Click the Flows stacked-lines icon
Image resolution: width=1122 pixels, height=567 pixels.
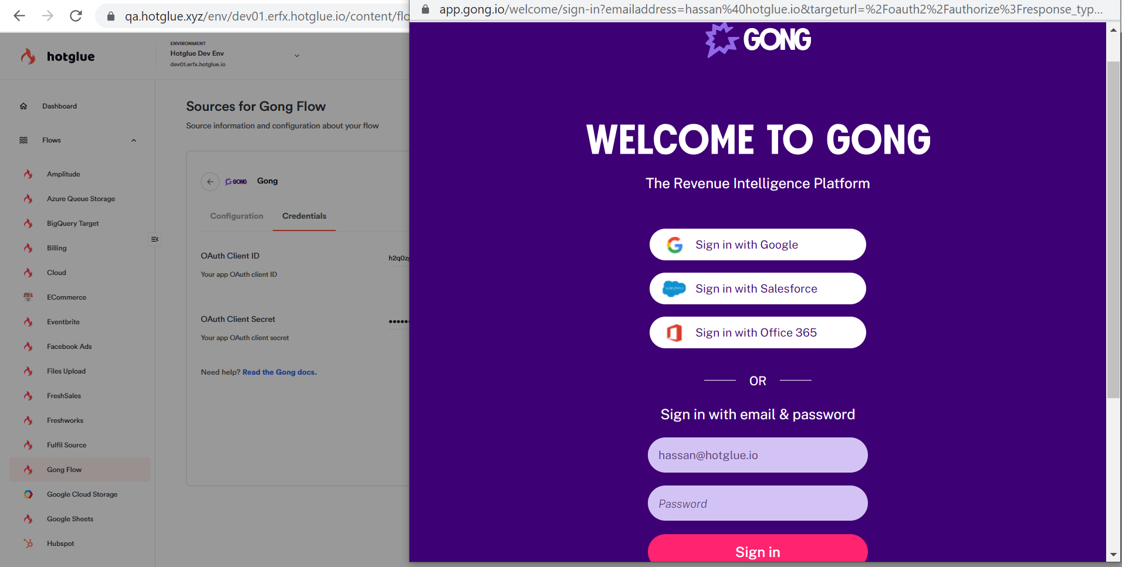tap(23, 140)
